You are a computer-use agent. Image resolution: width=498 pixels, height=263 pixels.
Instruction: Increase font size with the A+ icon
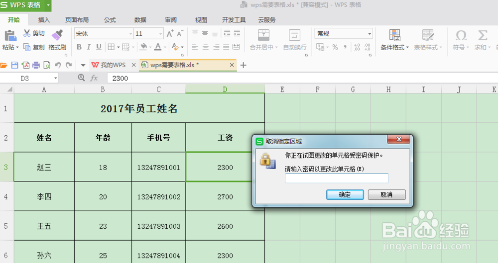(x=170, y=34)
